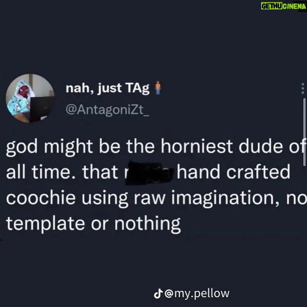Click the blacked-out censored word
Screen dimensions: 307x307
(149, 172)
